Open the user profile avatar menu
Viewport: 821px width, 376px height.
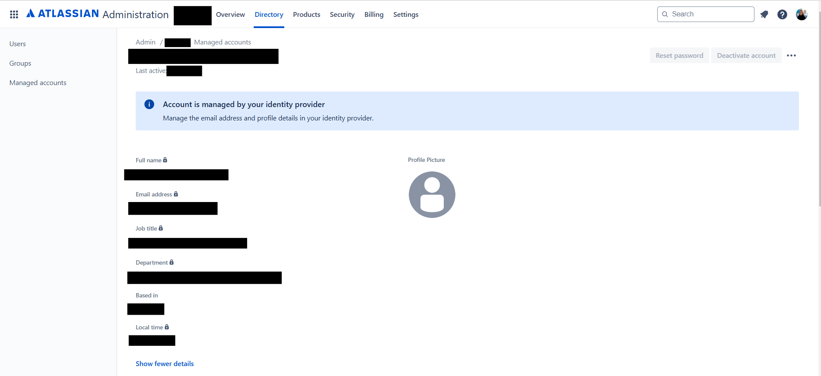pos(802,14)
